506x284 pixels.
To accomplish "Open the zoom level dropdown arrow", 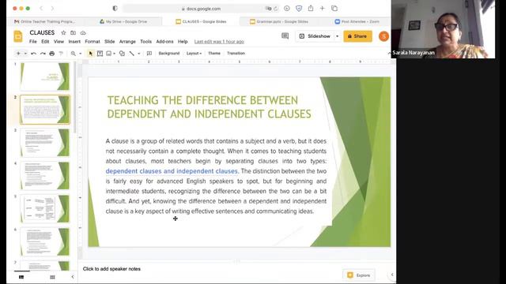I will coord(81,54).
